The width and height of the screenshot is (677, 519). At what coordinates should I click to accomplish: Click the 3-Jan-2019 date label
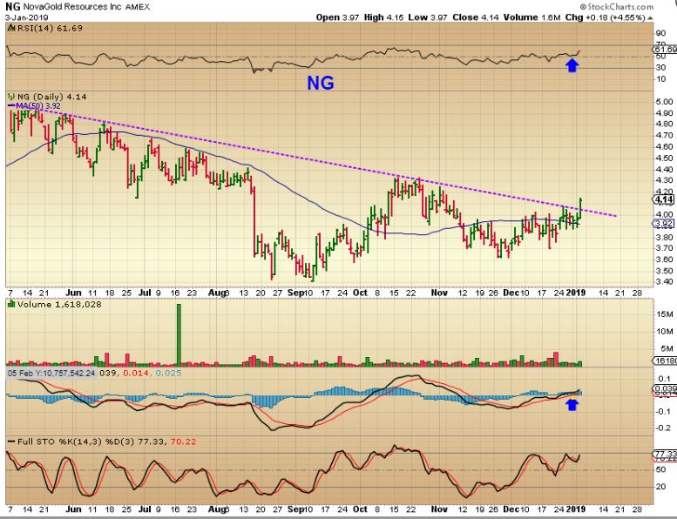click(27, 17)
